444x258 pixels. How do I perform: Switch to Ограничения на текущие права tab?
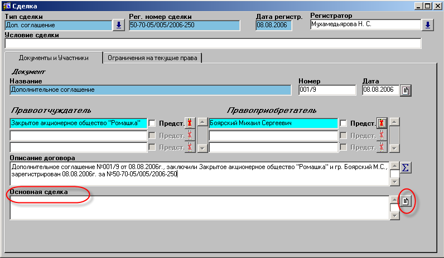coord(152,58)
